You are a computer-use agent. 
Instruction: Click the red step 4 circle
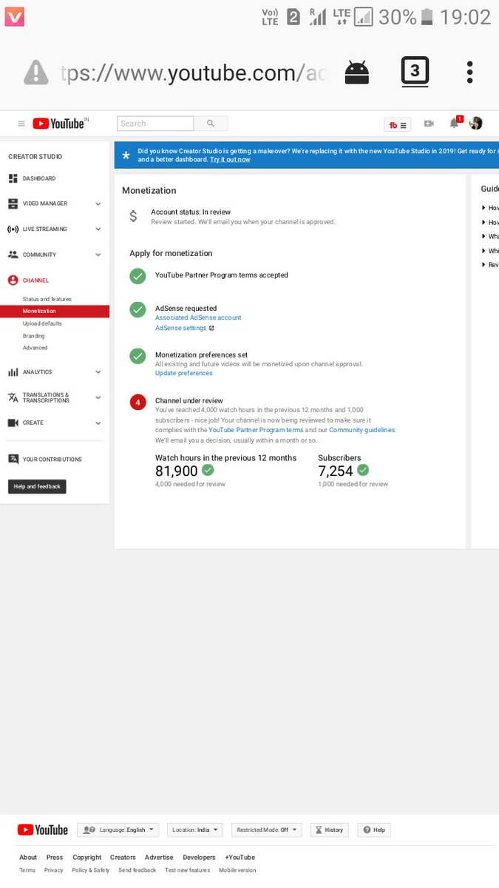[x=138, y=402]
